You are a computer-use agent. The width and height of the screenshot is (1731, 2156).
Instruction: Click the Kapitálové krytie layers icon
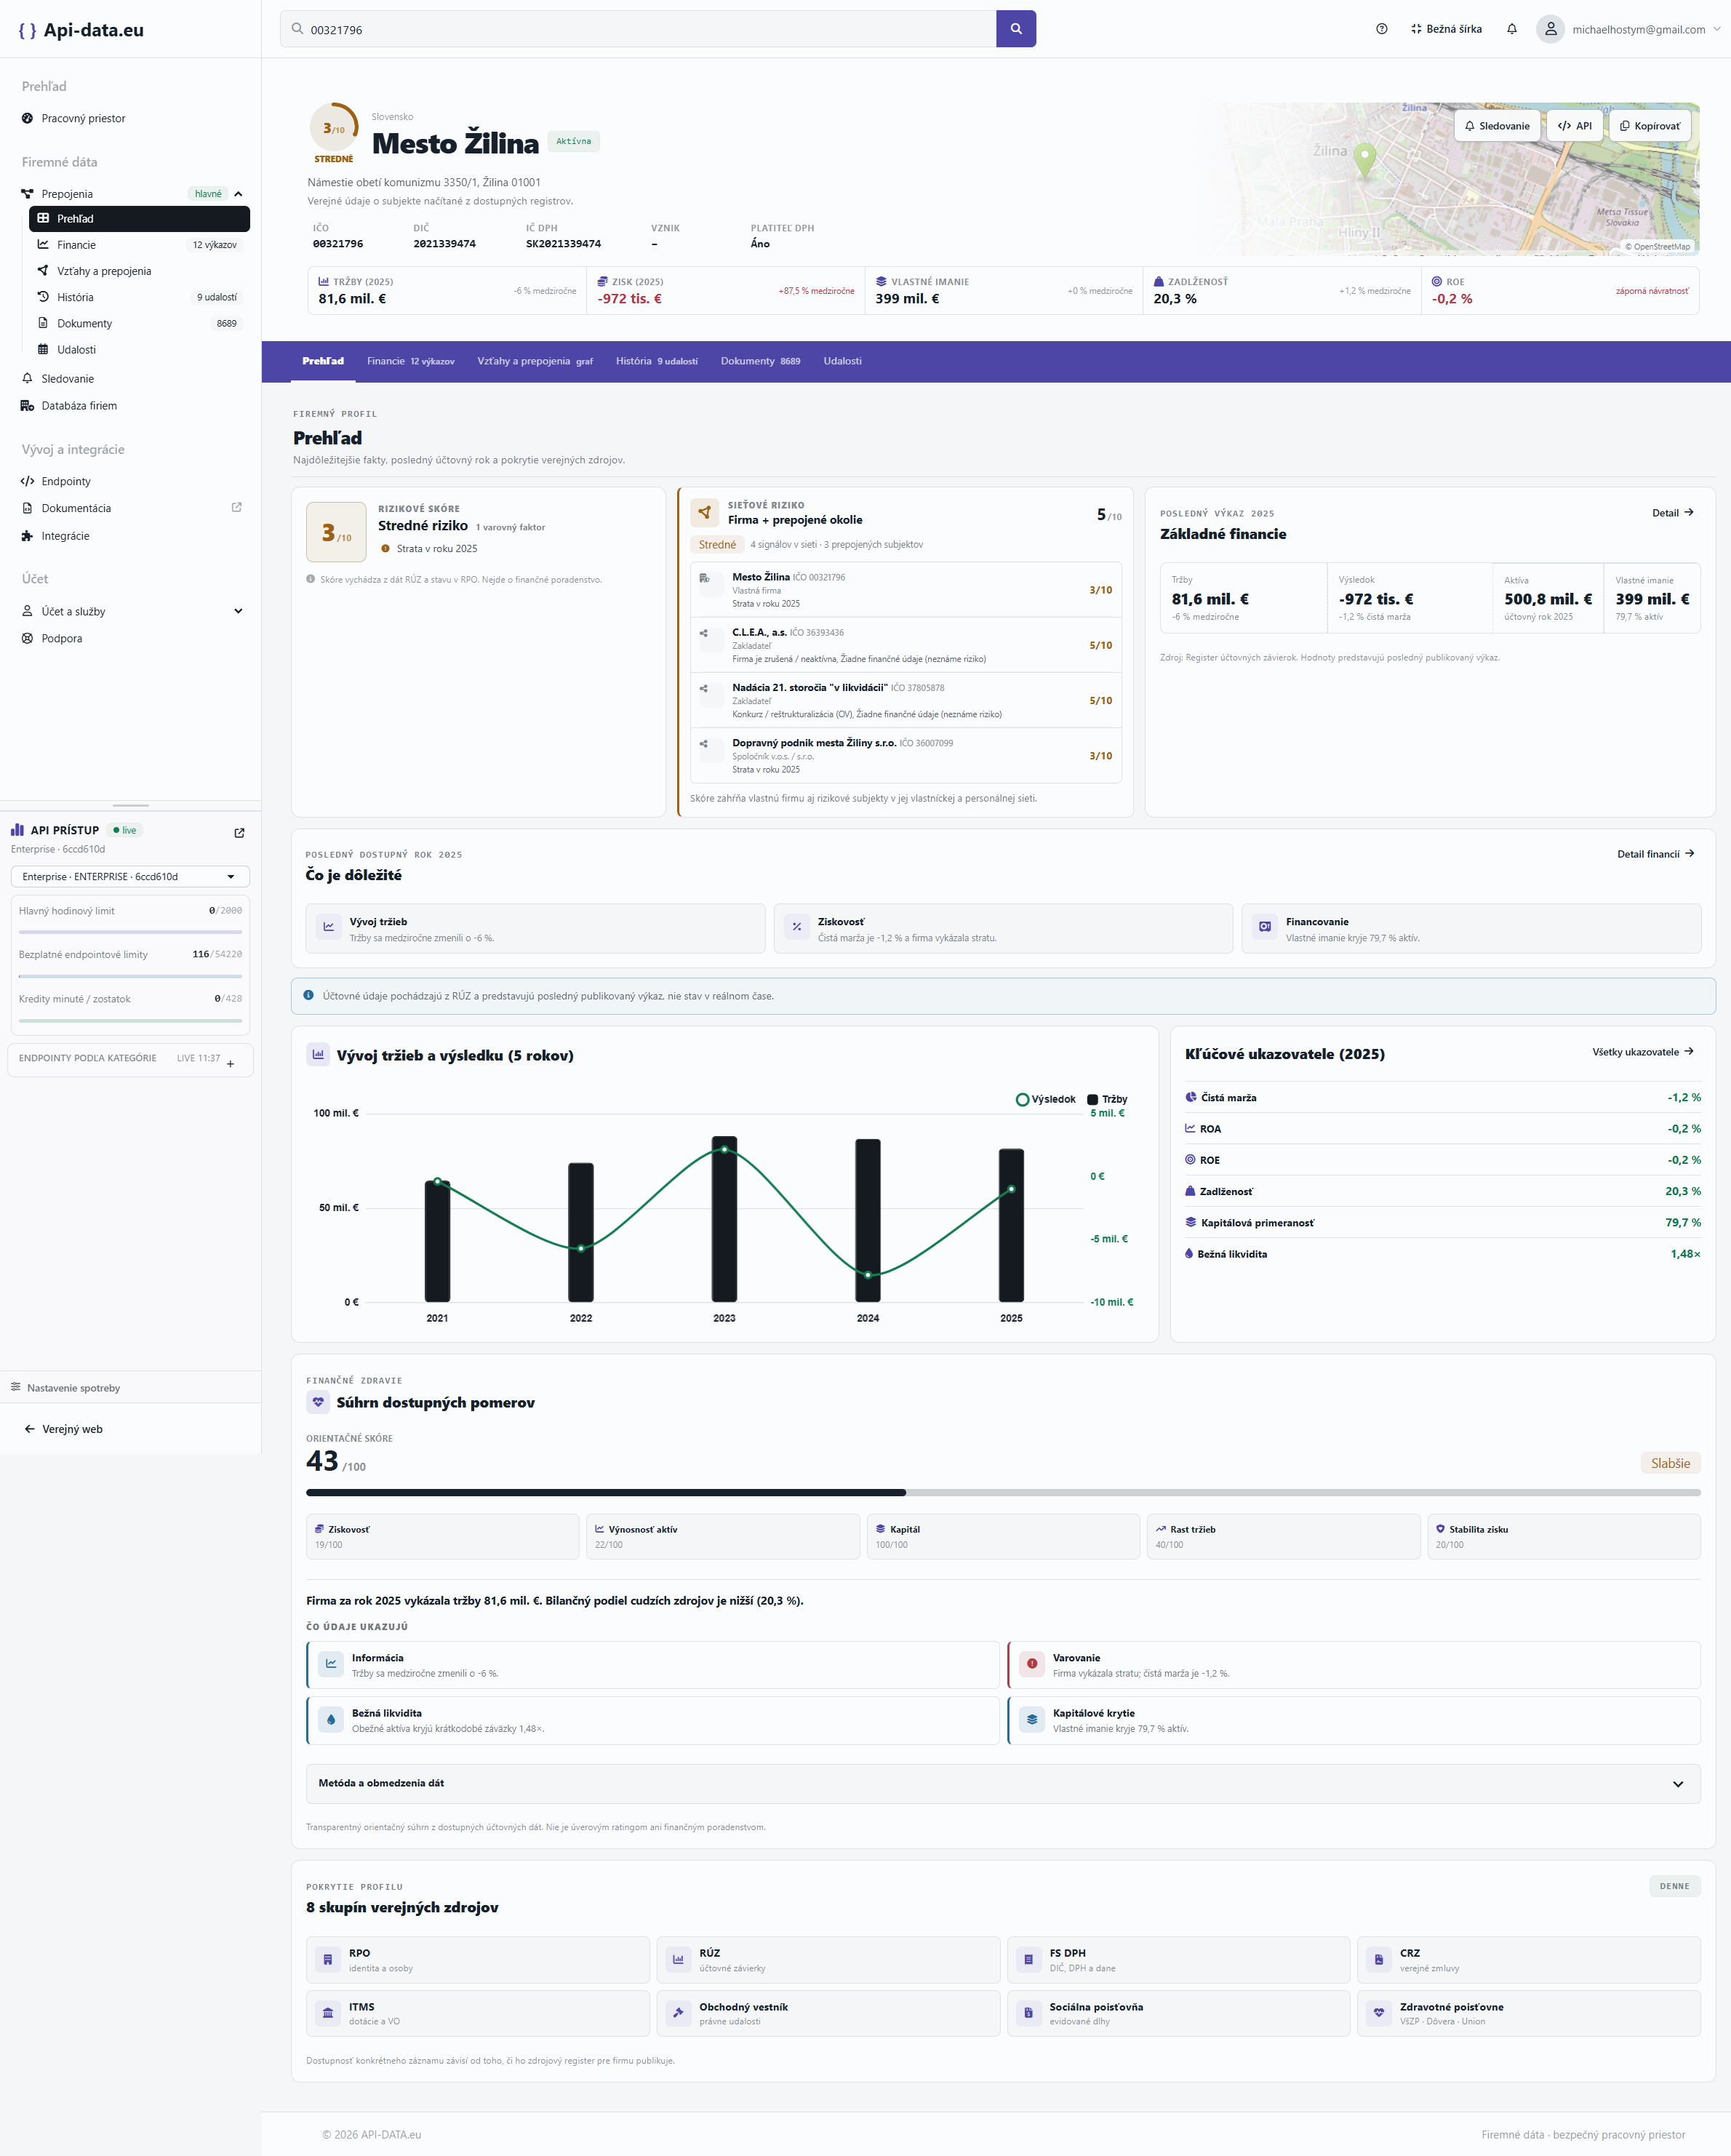point(1032,1720)
